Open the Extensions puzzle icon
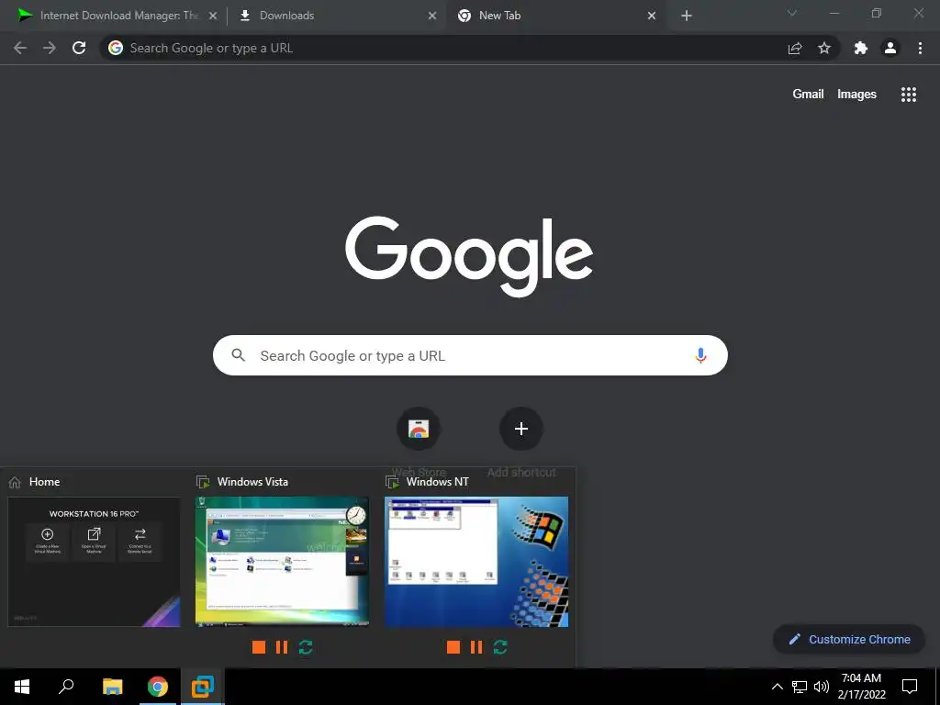The image size is (940, 705). 861,48
